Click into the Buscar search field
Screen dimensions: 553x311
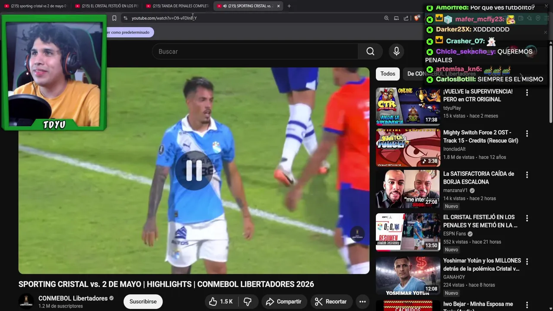click(x=255, y=51)
